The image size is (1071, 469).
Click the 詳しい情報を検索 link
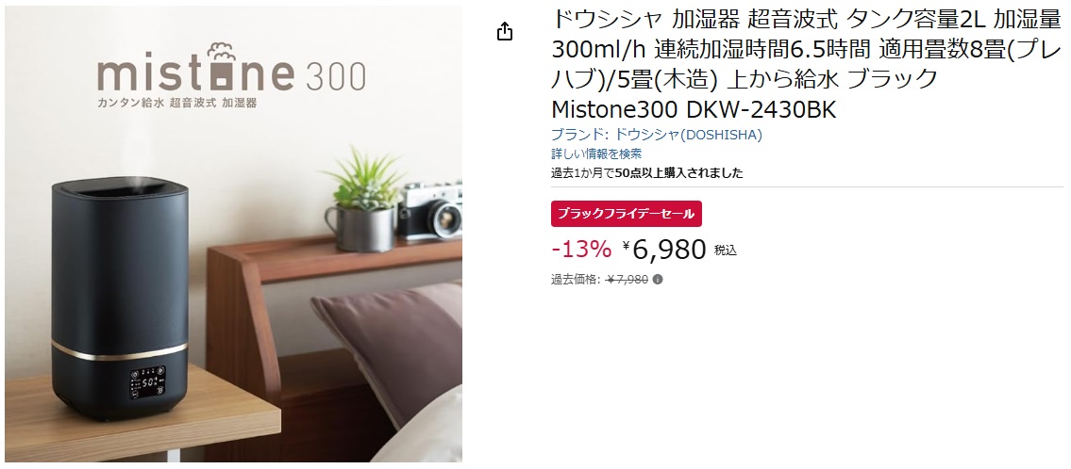tap(596, 154)
